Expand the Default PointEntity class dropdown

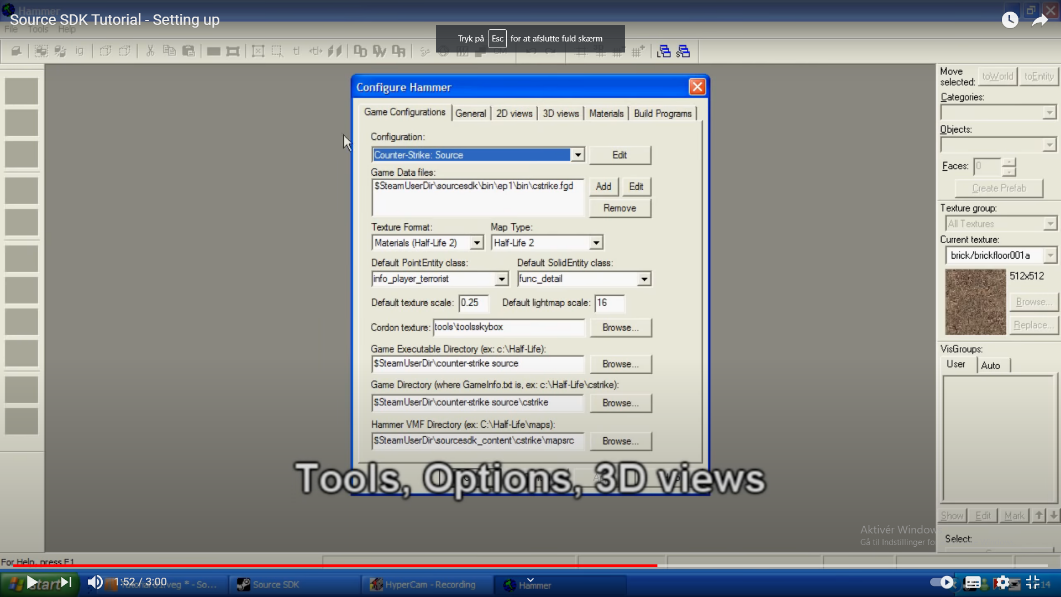[501, 279]
